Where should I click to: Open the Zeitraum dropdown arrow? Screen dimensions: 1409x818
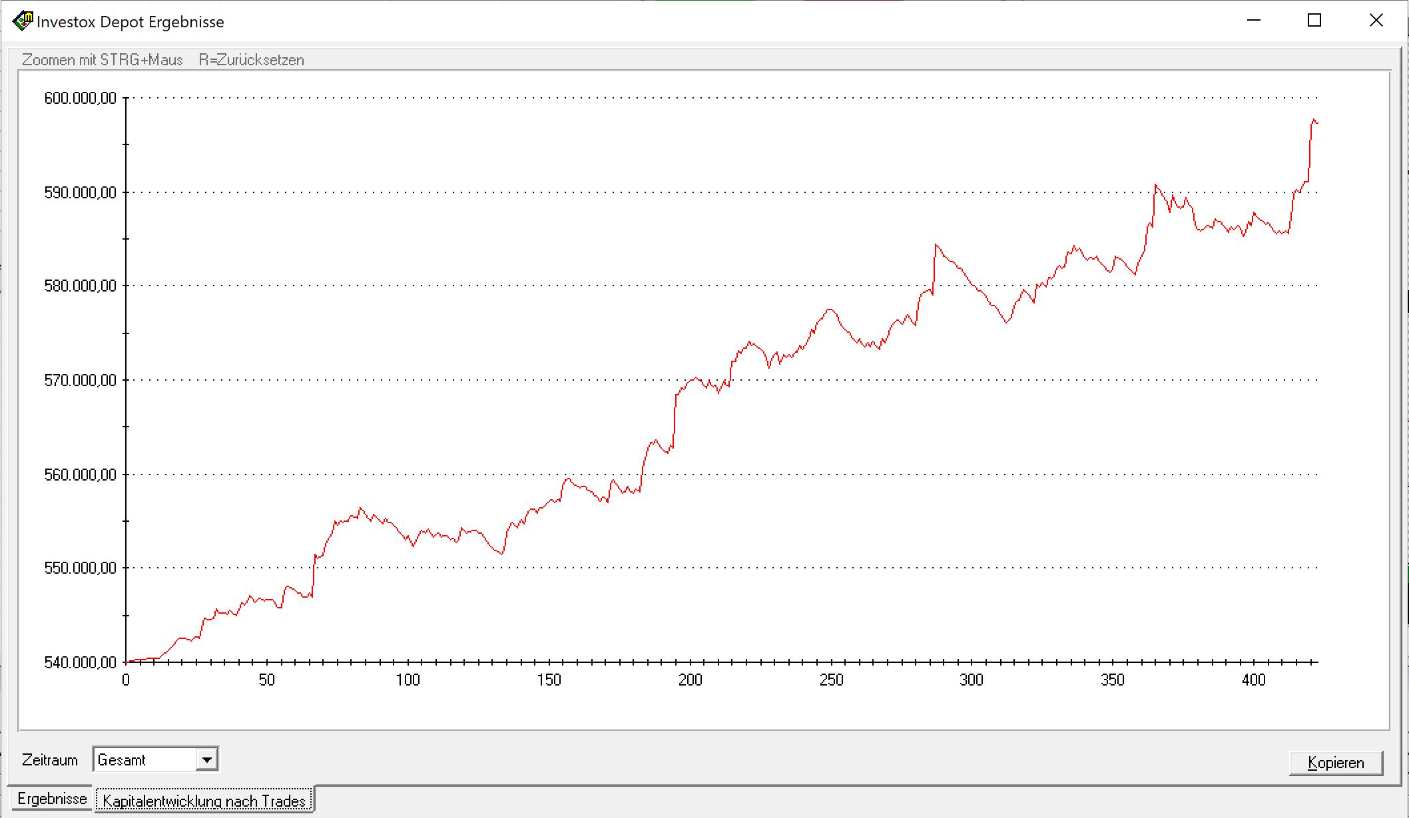point(207,759)
